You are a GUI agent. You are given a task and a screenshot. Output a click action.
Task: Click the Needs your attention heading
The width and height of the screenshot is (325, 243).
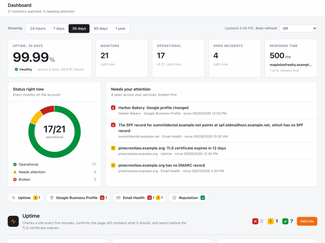point(131,89)
